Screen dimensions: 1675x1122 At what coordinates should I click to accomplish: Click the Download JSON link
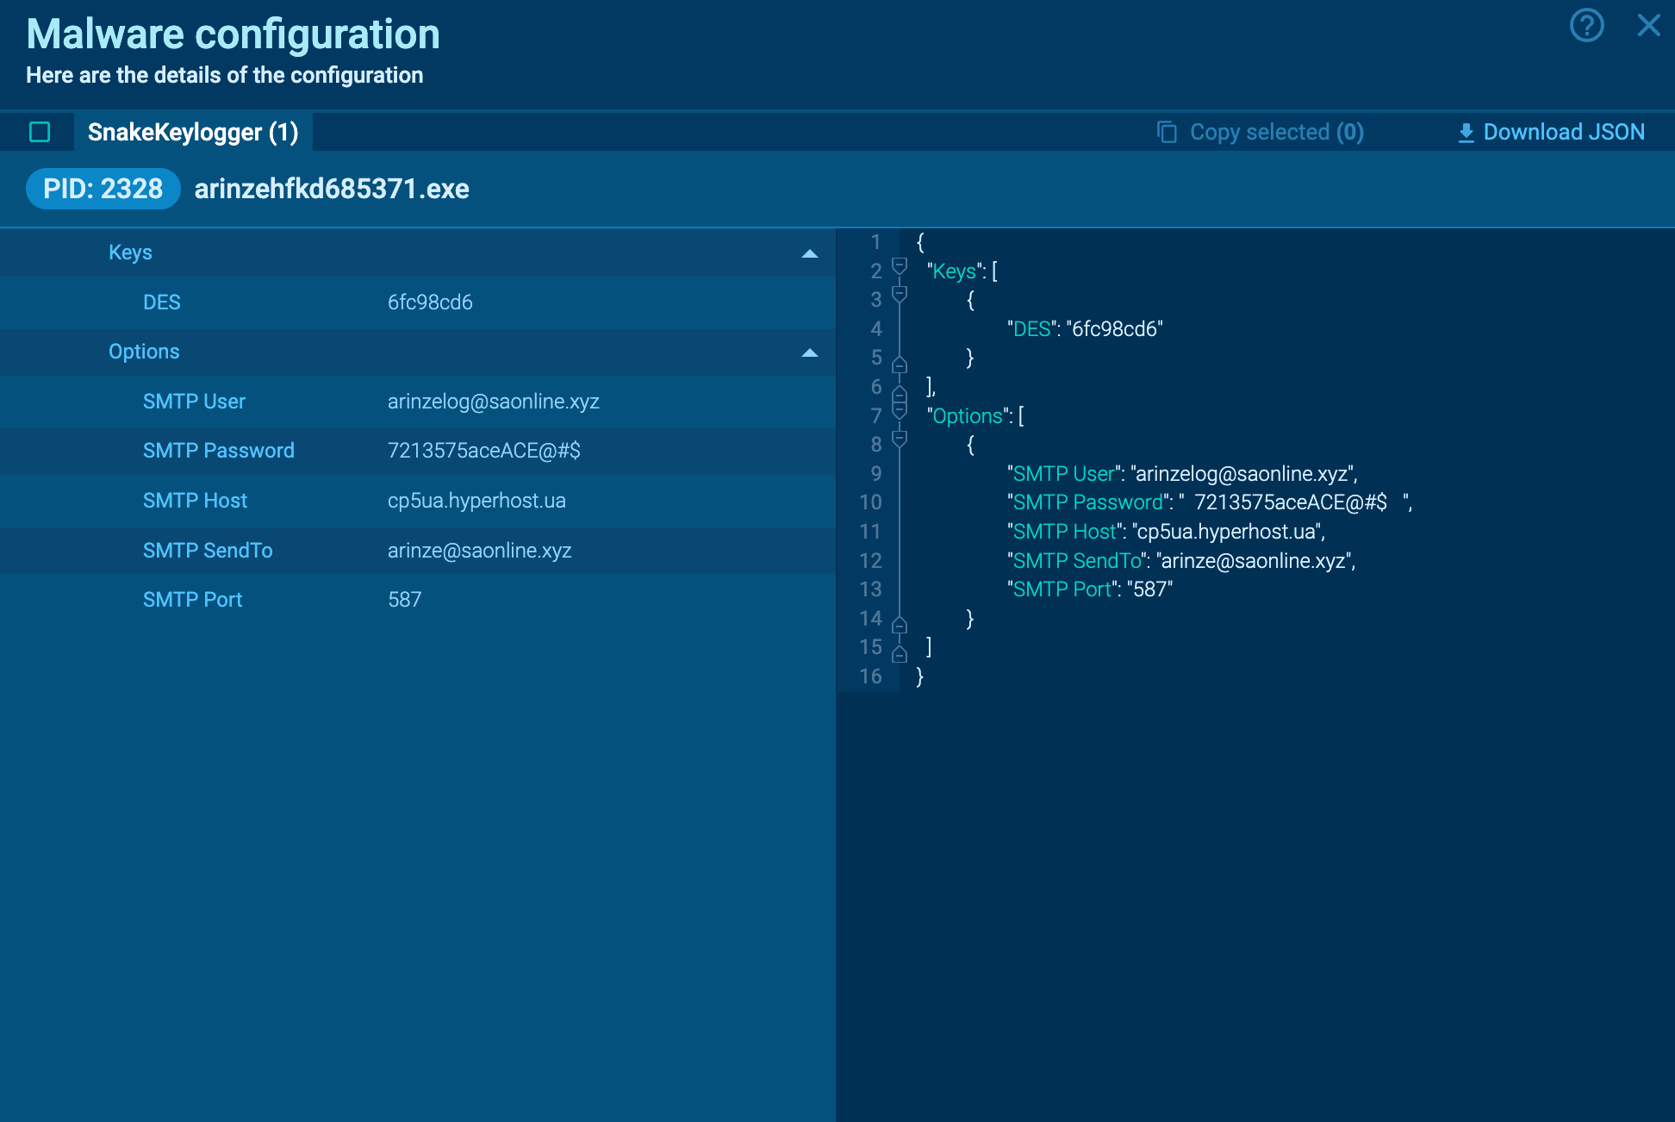[x=1564, y=131]
